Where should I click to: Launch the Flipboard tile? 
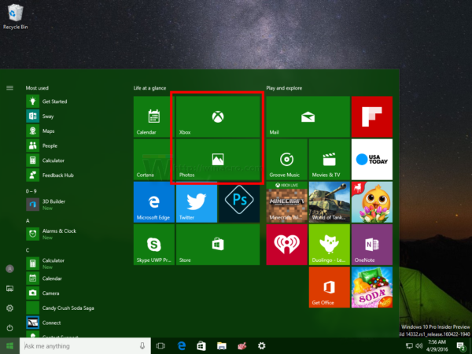point(372,116)
